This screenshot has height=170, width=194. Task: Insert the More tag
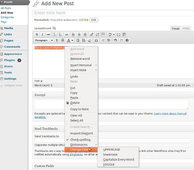pyautogui.click(x=103, y=35)
